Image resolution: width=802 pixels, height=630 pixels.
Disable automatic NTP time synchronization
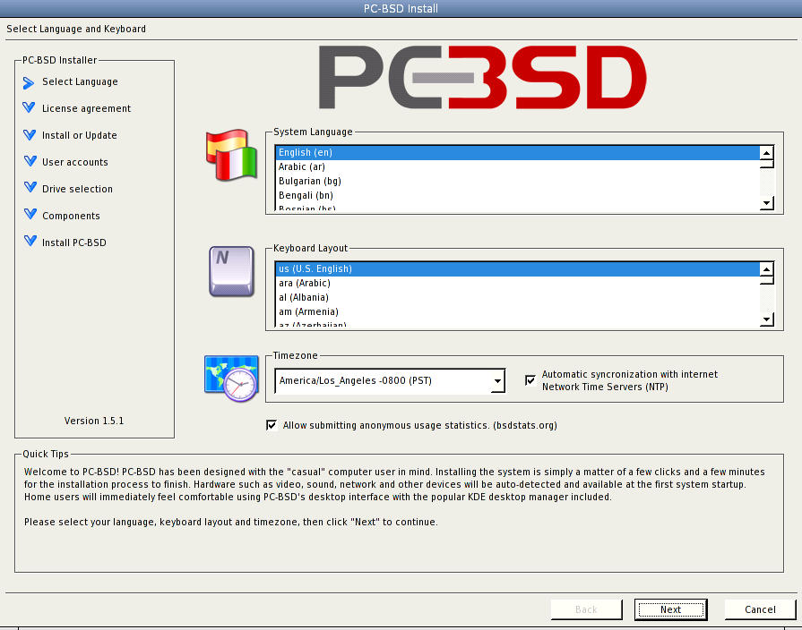(x=530, y=379)
